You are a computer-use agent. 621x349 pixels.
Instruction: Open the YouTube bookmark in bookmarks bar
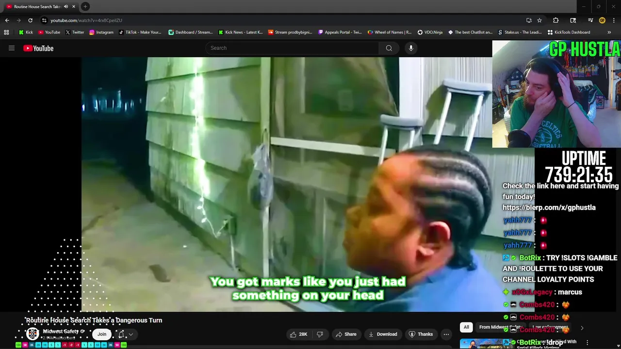point(49,32)
